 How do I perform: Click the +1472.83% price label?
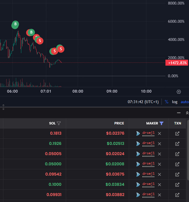[x=177, y=63]
